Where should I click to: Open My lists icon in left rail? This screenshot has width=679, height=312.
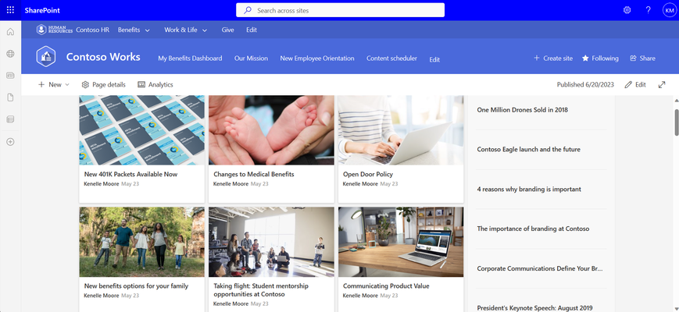point(10,119)
